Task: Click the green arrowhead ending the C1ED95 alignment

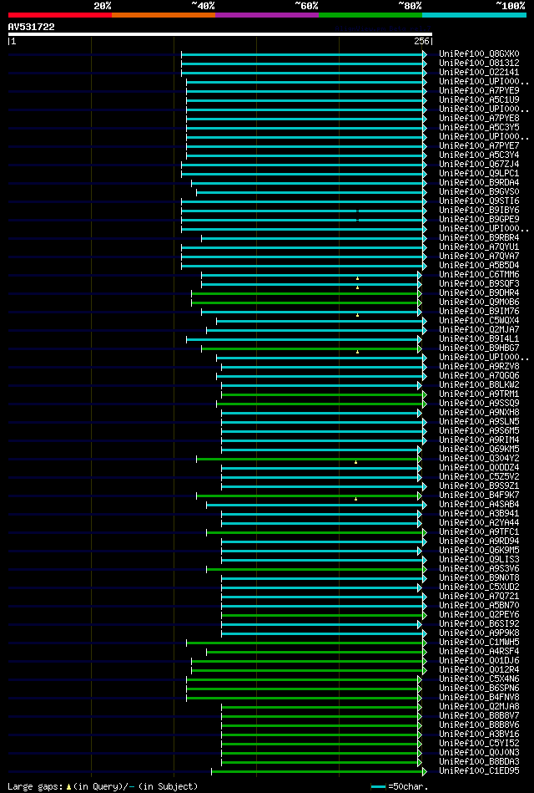Action: 425,772
